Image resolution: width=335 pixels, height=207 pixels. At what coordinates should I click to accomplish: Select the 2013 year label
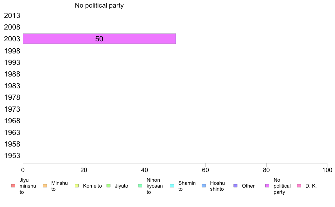12,15
